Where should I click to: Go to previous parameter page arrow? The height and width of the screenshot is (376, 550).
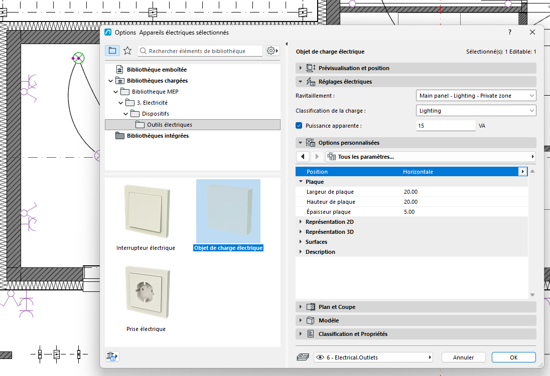pyautogui.click(x=303, y=157)
